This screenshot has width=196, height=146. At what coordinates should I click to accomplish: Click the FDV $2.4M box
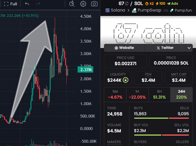(x=148, y=78)
